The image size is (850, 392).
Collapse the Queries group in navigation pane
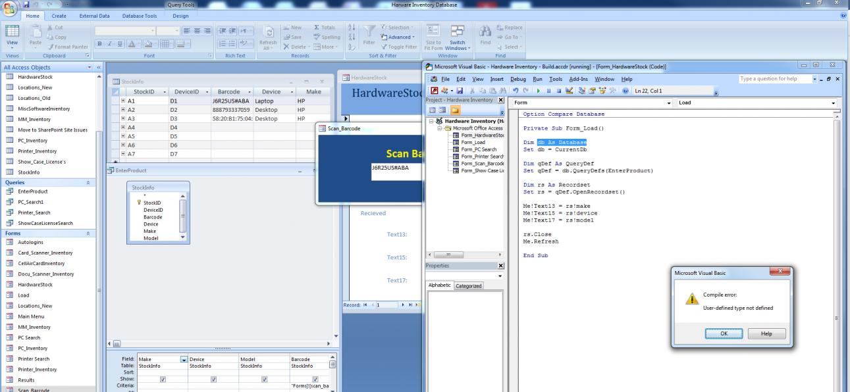coord(88,182)
